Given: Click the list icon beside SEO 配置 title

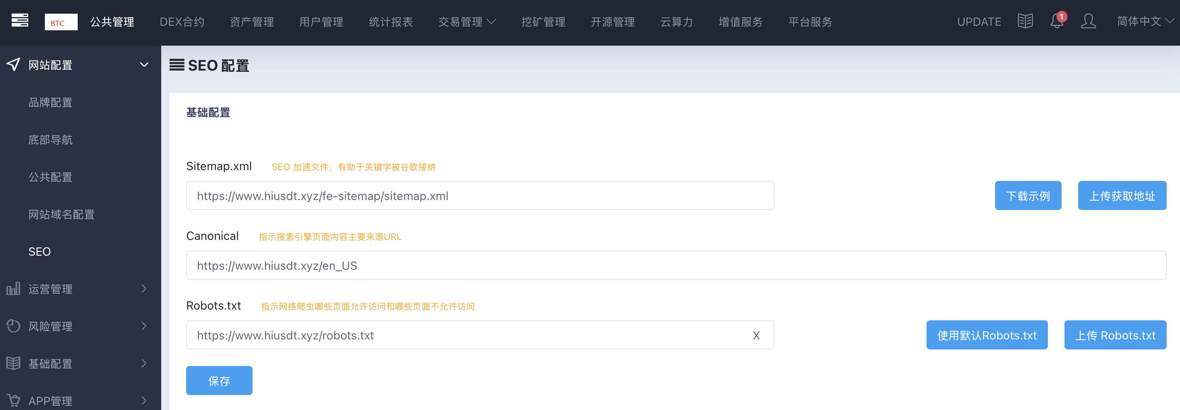Looking at the screenshot, I should click(177, 65).
